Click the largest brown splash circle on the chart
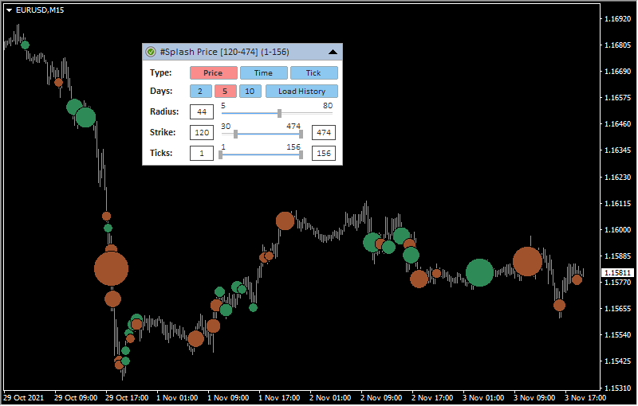 click(111, 268)
